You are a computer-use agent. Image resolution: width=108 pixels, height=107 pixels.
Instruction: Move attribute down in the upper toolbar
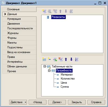tap(66, 11)
